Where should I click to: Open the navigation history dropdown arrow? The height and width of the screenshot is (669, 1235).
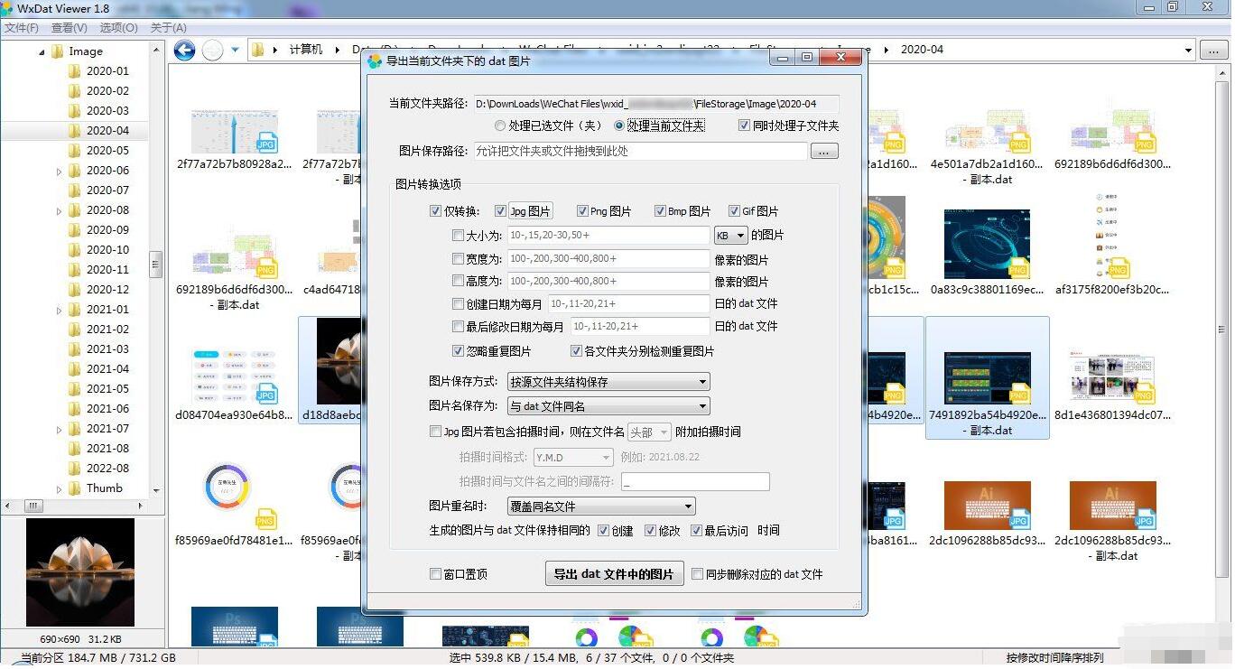click(235, 50)
